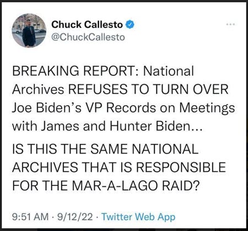Image resolution: width=248 pixels, height=231 pixels.
Task: Click the 9/12/22 date in the tweet footer
Action: tap(75, 217)
